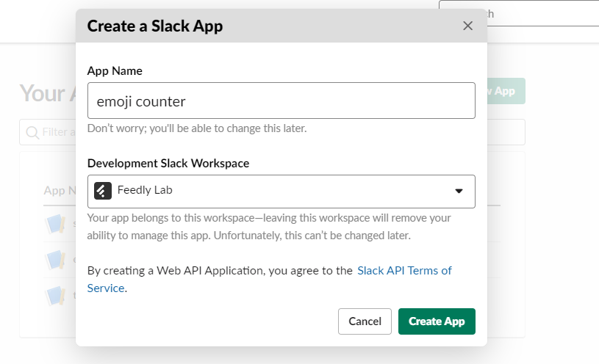Click the App Name field label
The width and height of the screenshot is (599, 364).
click(115, 70)
